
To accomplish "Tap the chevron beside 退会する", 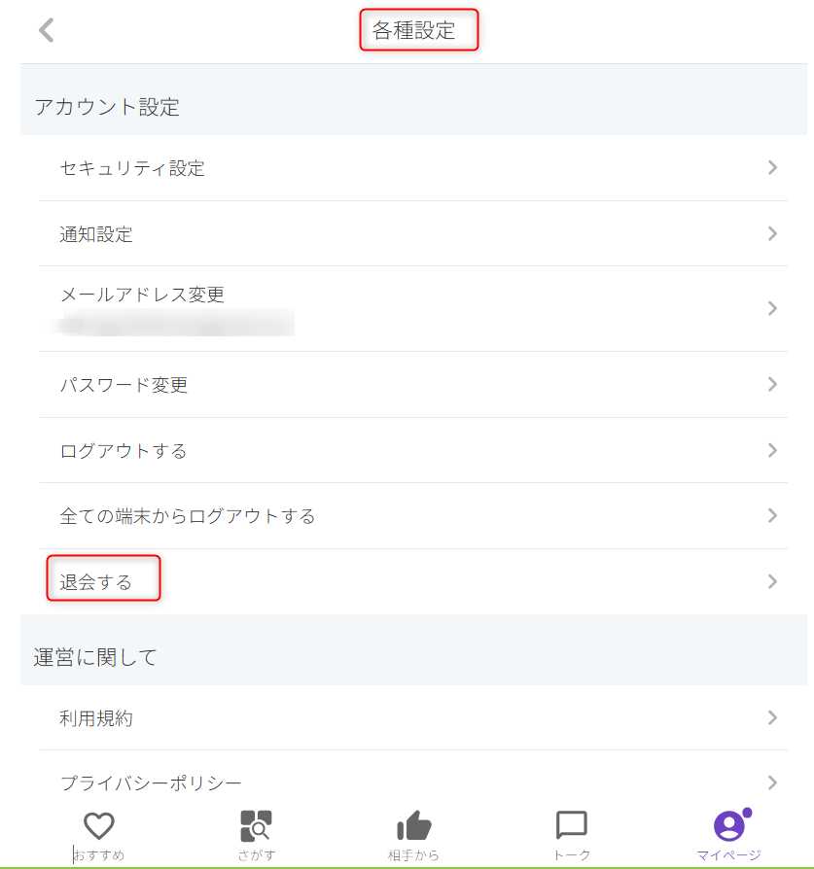I will pos(772,581).
